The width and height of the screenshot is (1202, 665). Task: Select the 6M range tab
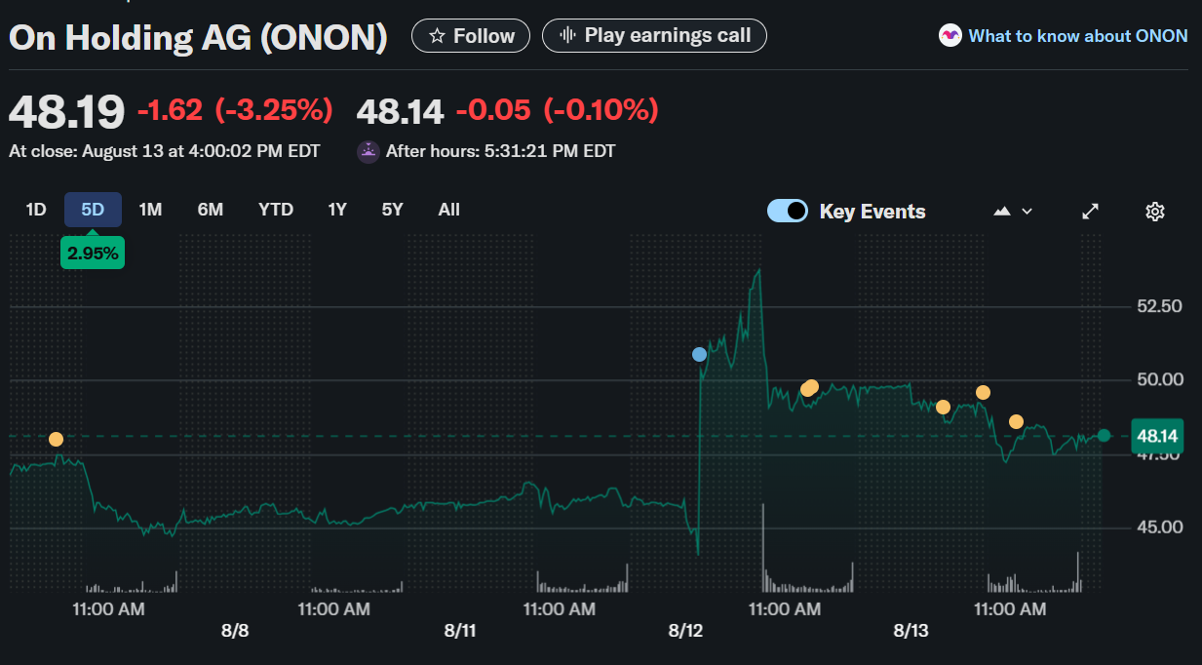pyautogui.click(x=210, y=210)
